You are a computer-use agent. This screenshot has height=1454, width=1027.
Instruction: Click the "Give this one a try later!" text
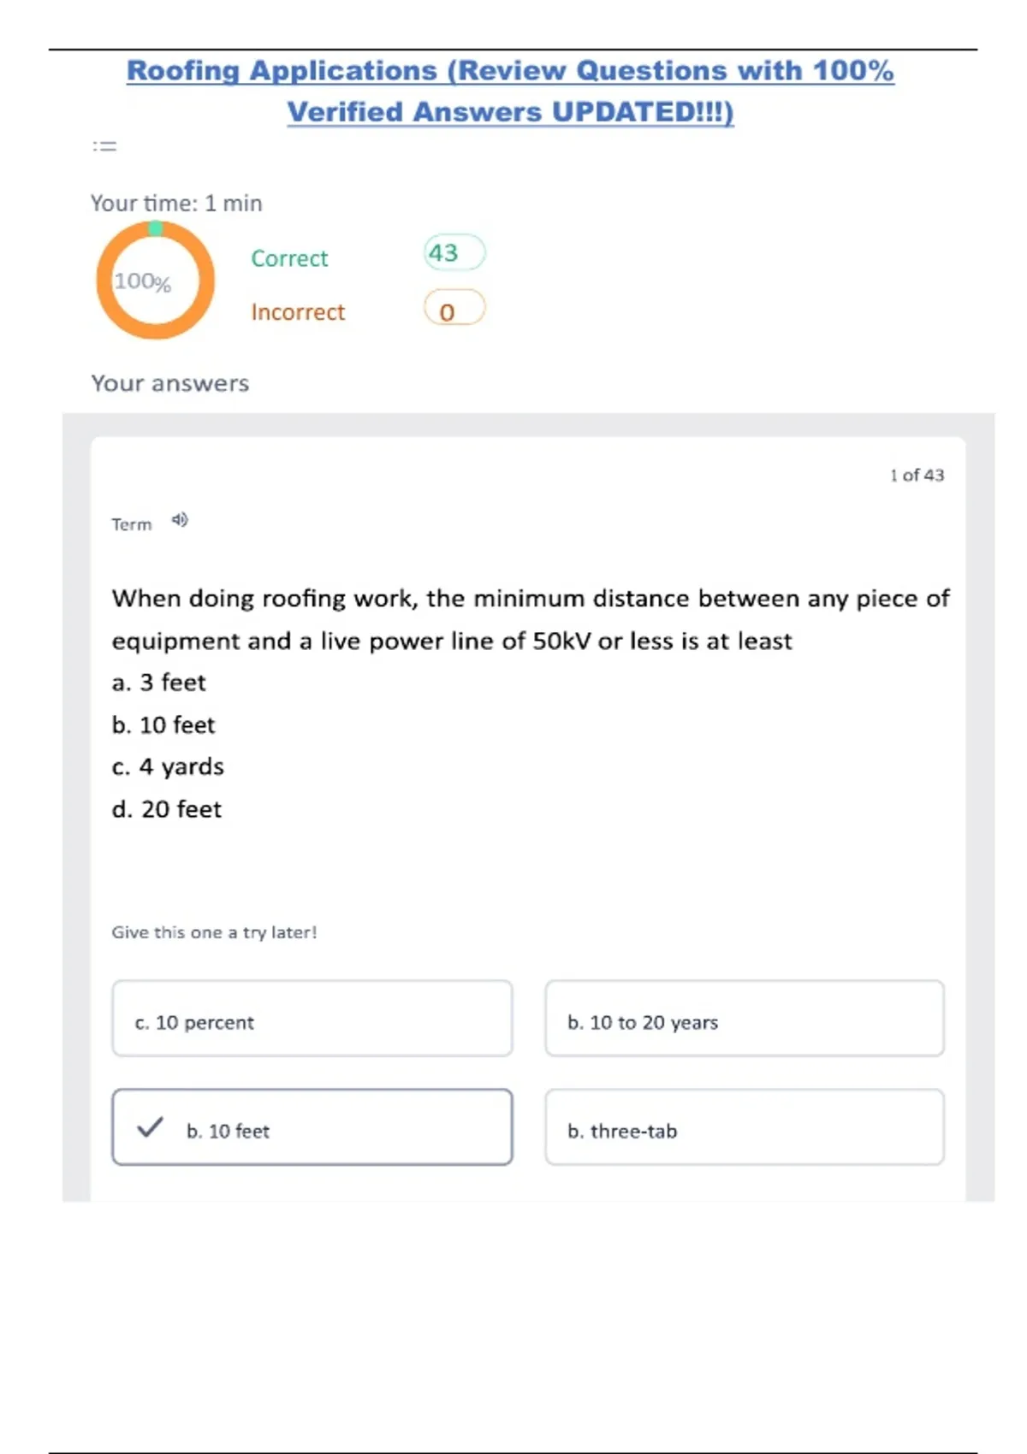(x=214, y=932)
